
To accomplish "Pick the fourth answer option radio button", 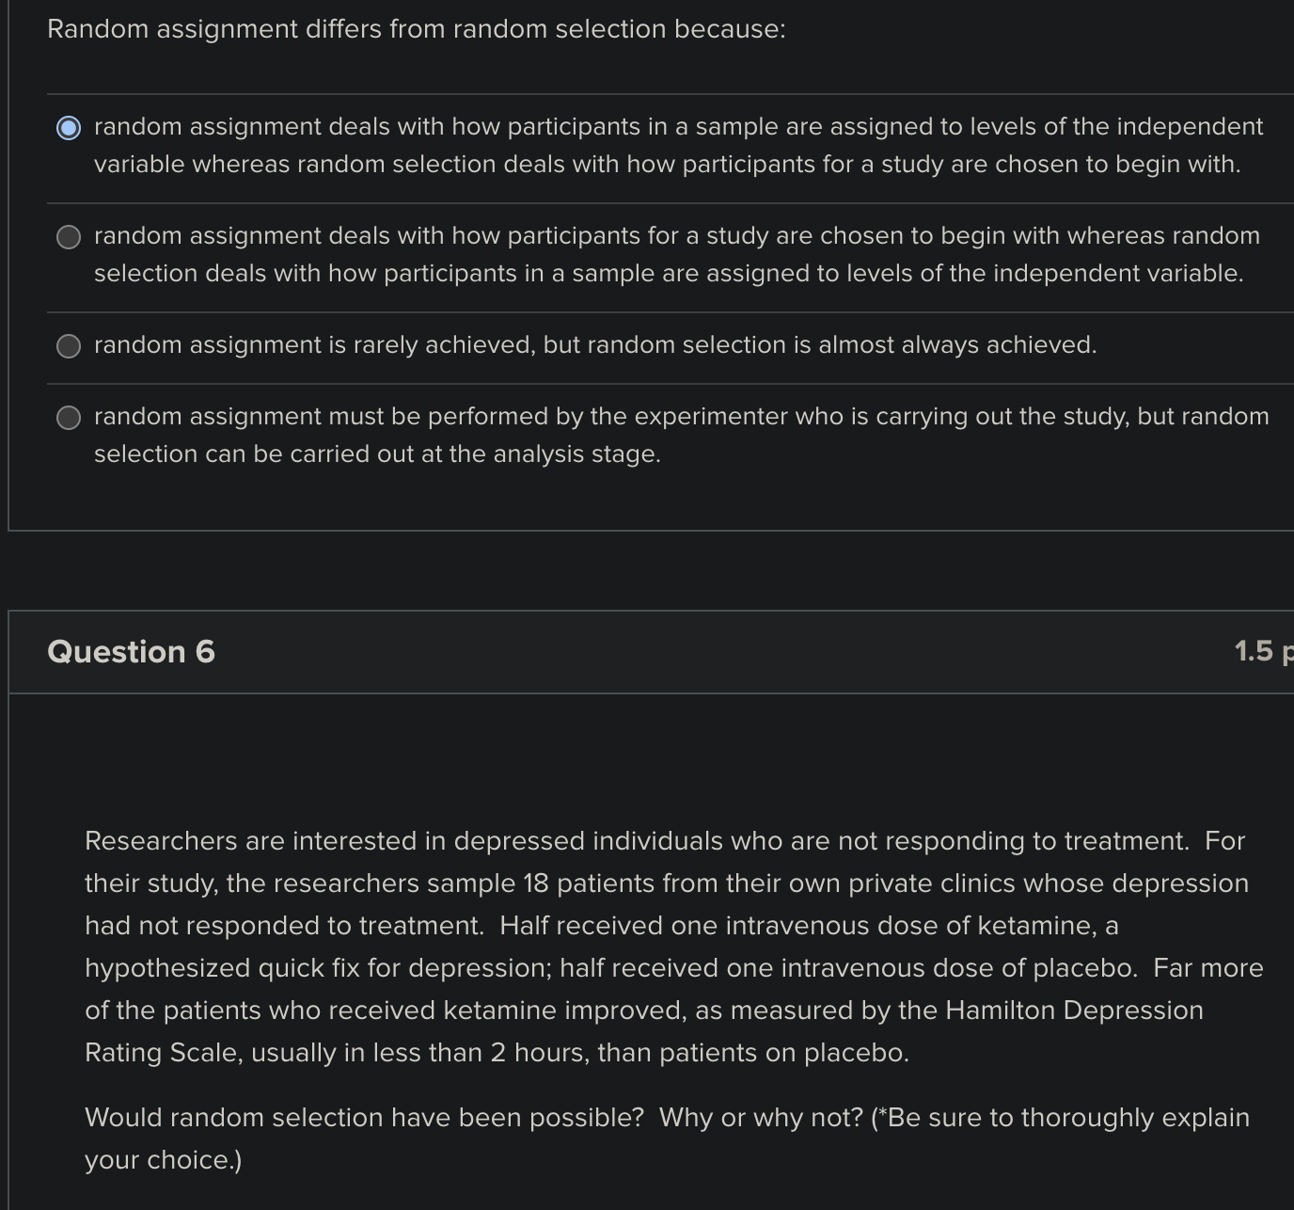I will 68,417.
